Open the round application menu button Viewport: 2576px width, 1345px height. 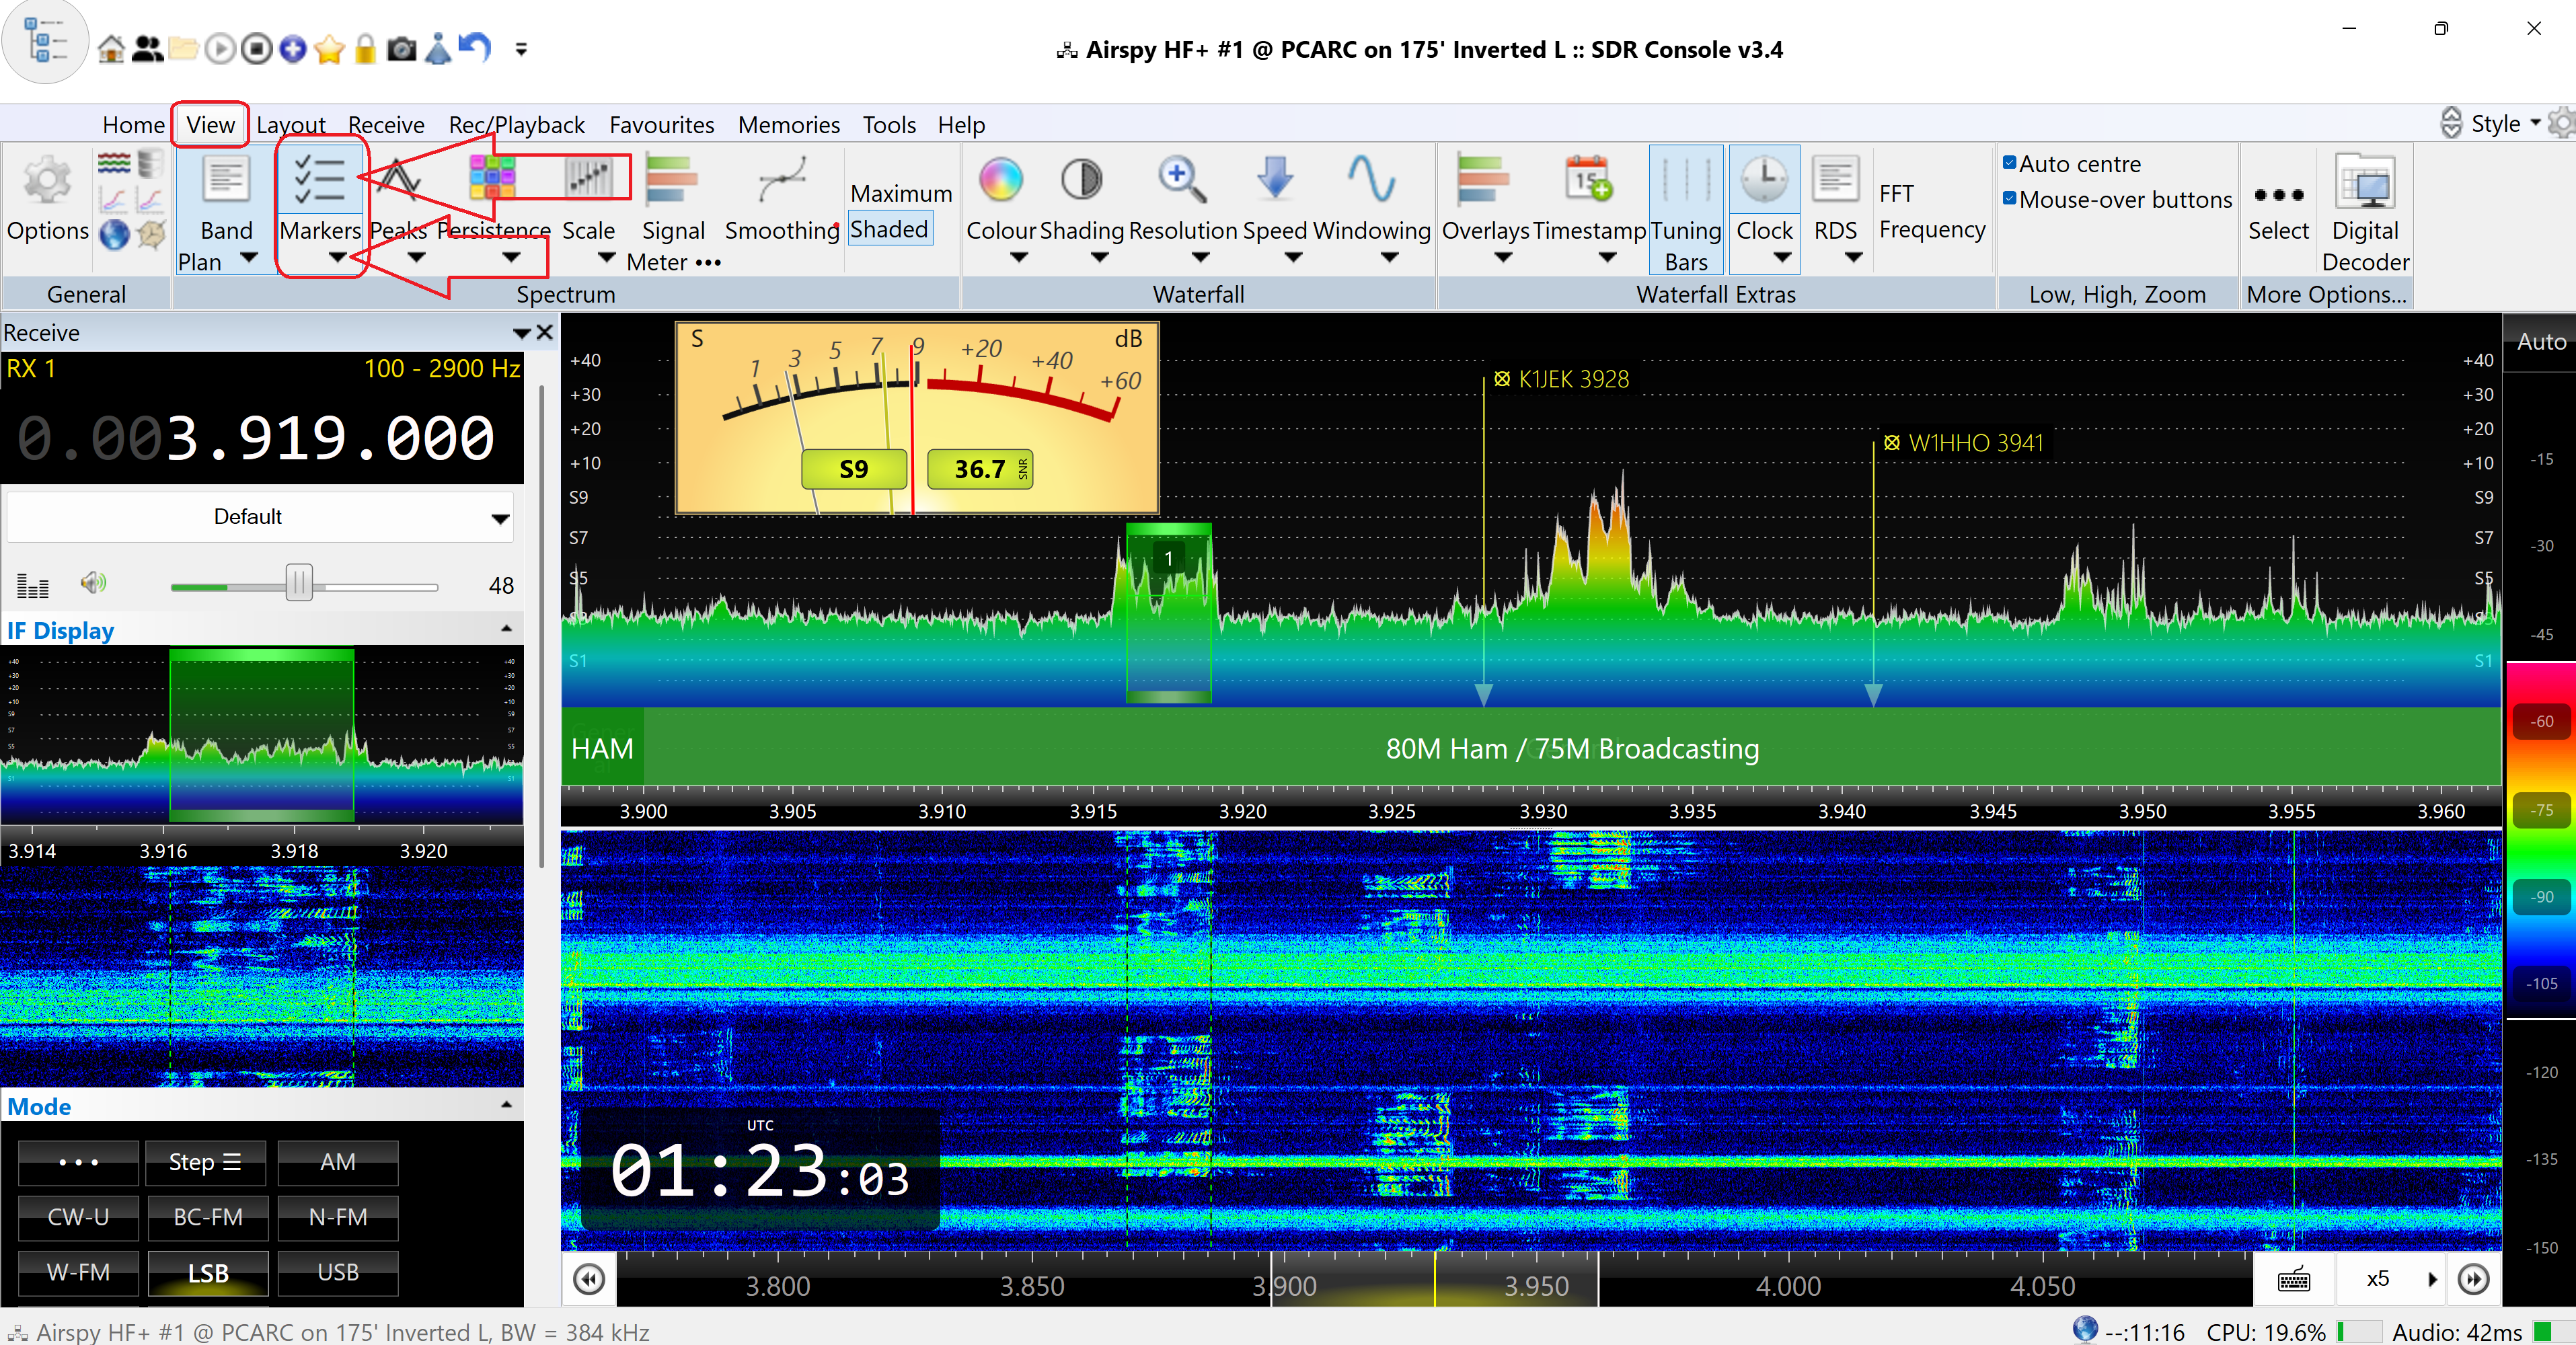45,42
